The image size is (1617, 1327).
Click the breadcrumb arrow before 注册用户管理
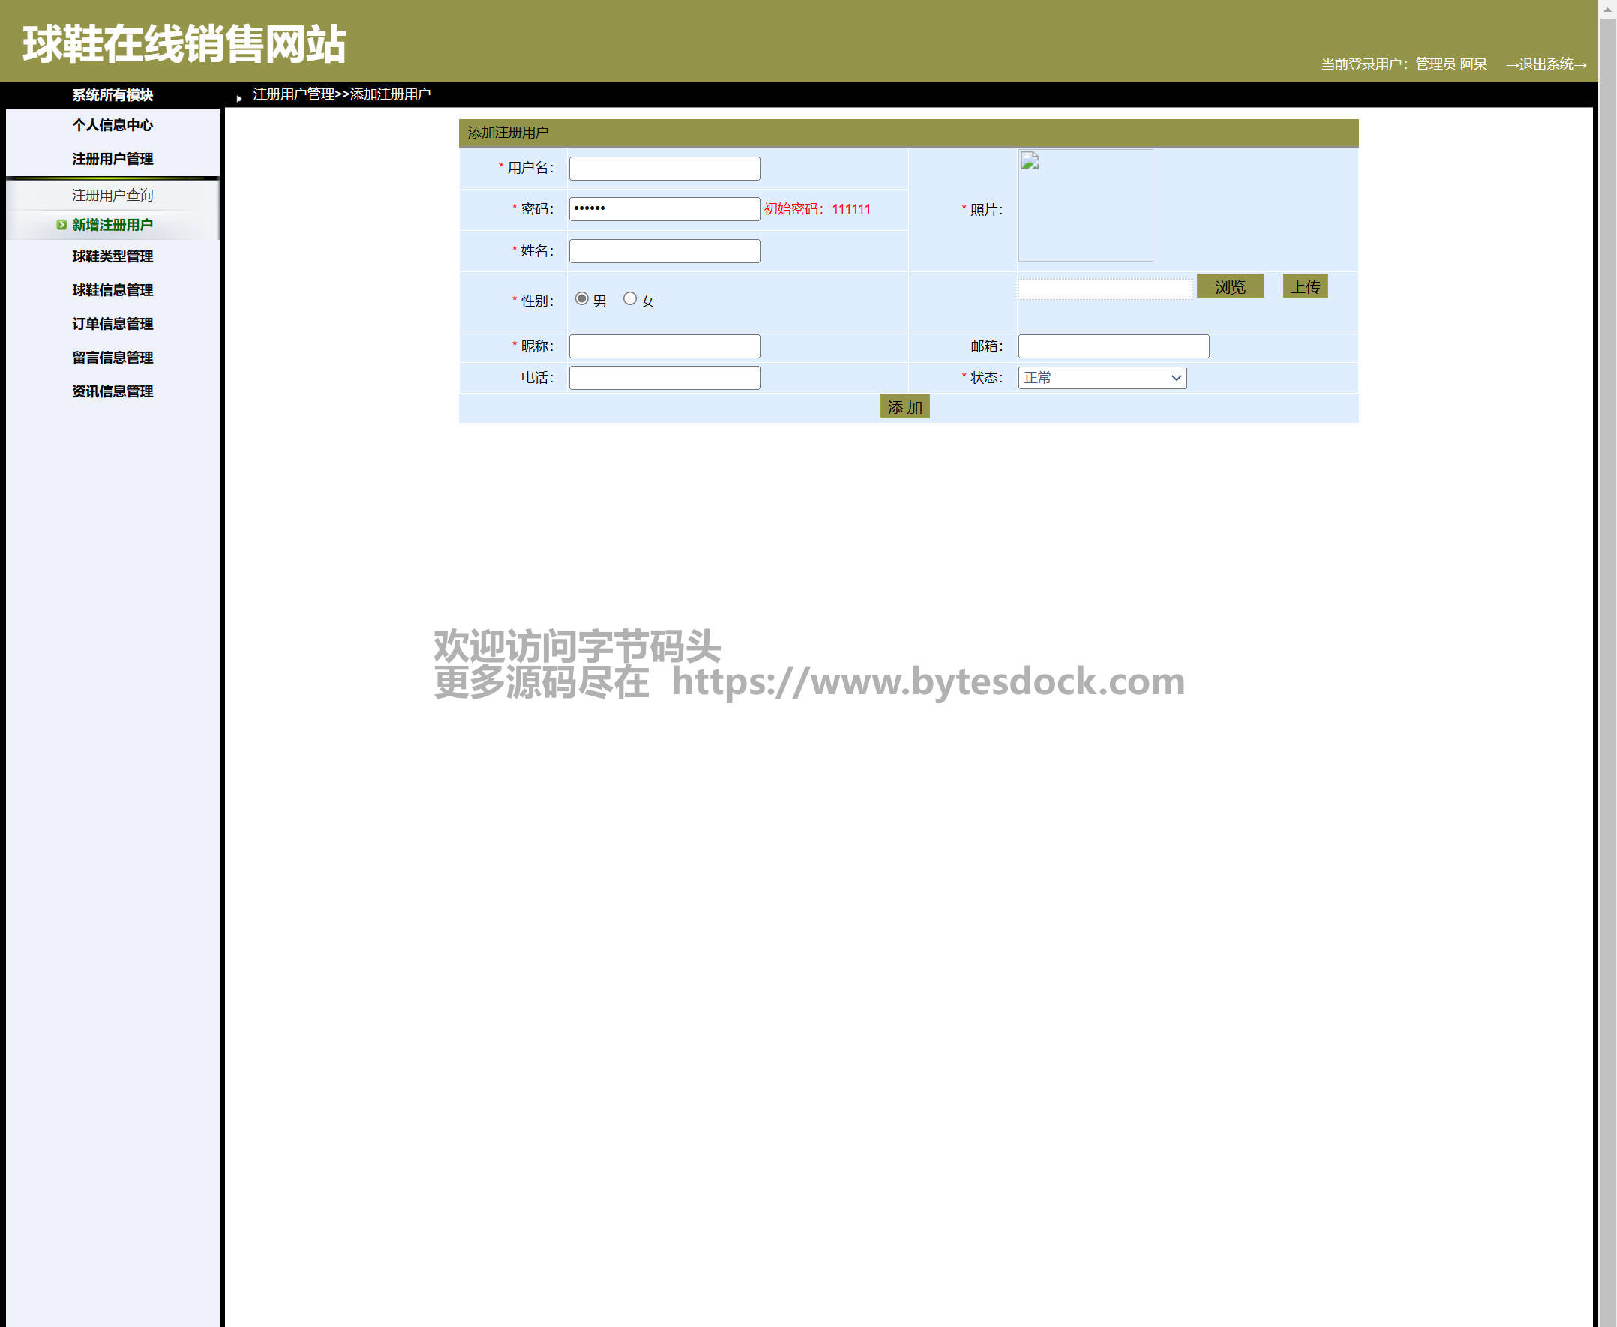point(239,98)
